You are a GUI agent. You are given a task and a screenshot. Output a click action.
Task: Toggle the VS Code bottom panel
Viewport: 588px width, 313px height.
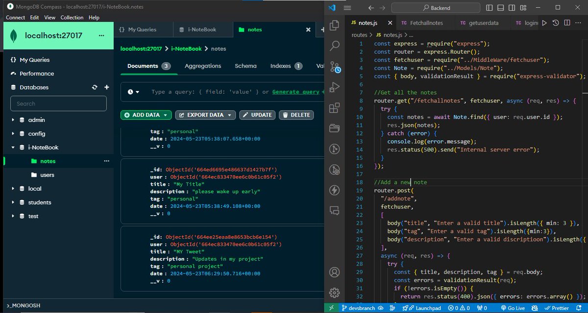tap(500, 8)
